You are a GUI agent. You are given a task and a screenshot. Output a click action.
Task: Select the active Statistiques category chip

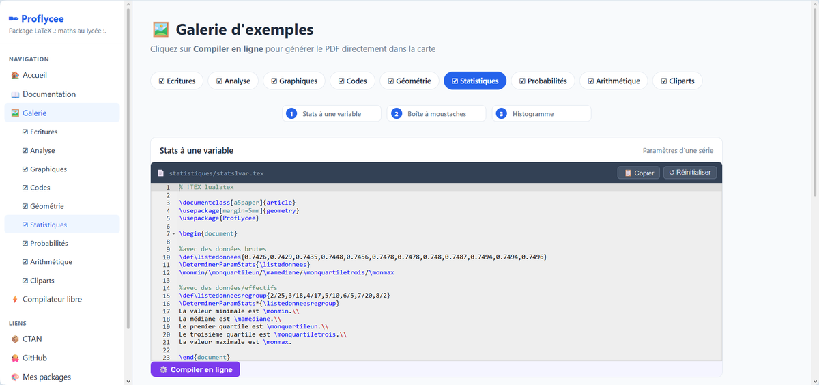click(x=474, y=81)
